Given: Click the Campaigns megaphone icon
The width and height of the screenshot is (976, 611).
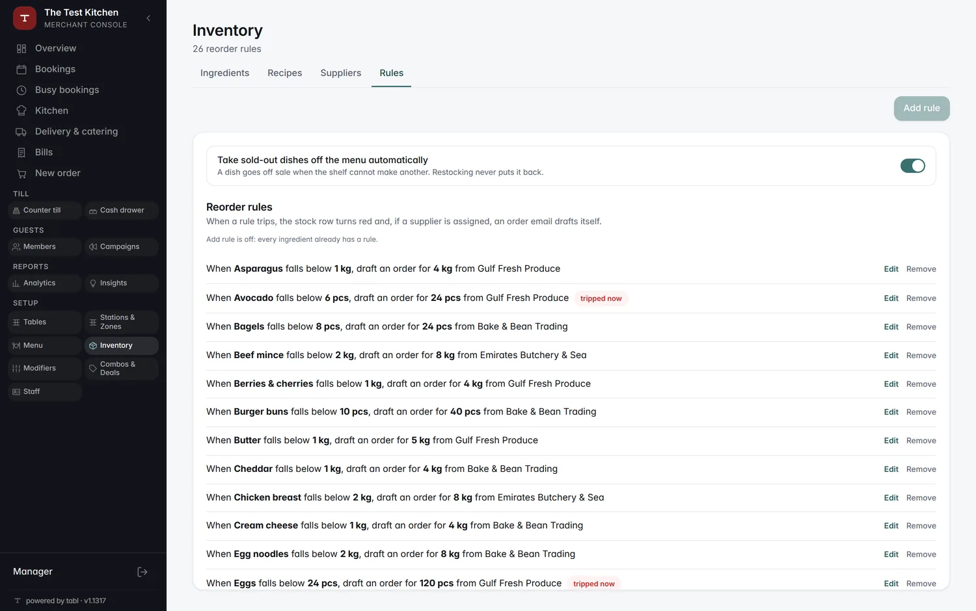Looking at the screenshot, I should 93,247.
